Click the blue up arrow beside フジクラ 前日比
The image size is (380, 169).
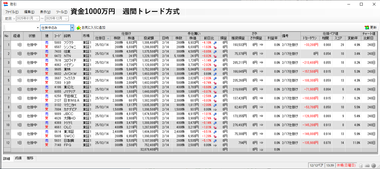(215, 43)
